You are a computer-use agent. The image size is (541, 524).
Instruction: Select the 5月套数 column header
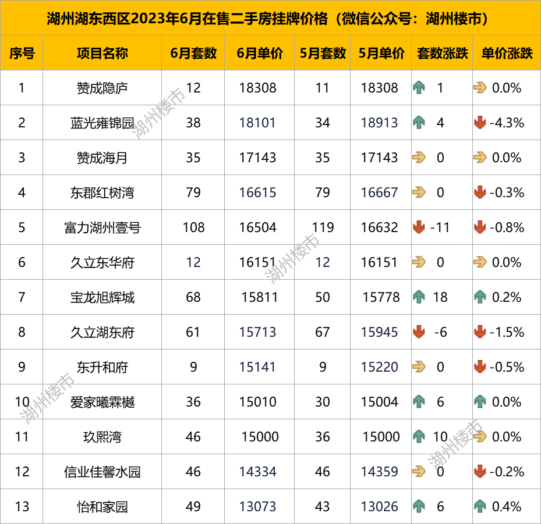[323, 54]
